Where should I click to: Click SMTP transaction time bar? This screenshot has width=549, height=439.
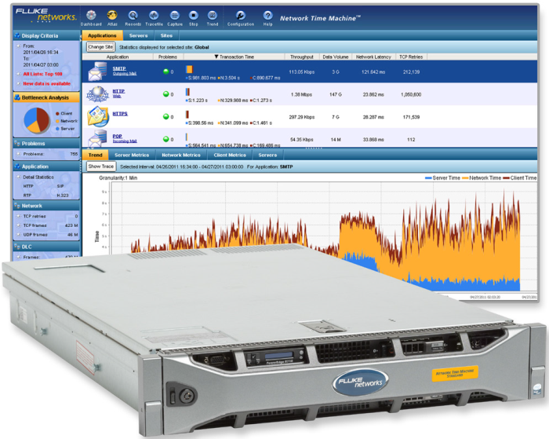pos(190,69)
